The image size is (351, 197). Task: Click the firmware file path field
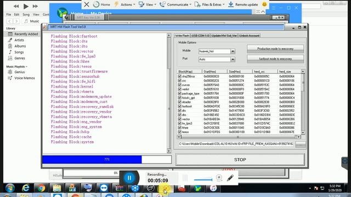click(x=236, y=144)
